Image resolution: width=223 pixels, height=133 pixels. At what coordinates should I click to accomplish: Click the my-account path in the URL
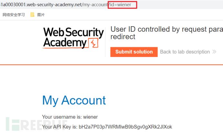tap(96, 5)
